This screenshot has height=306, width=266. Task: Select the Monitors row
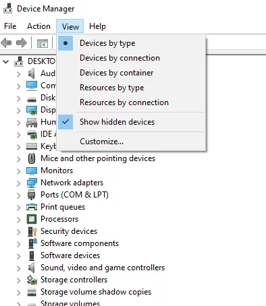pos(57,171)
